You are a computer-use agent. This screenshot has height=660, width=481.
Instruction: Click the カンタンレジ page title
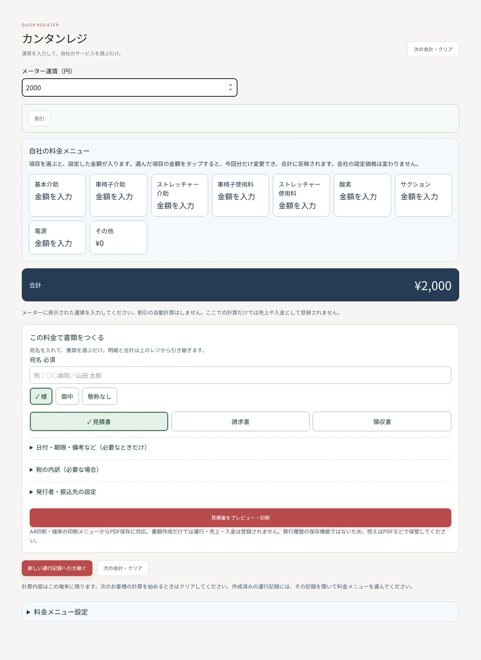click(x=54, y=38)
